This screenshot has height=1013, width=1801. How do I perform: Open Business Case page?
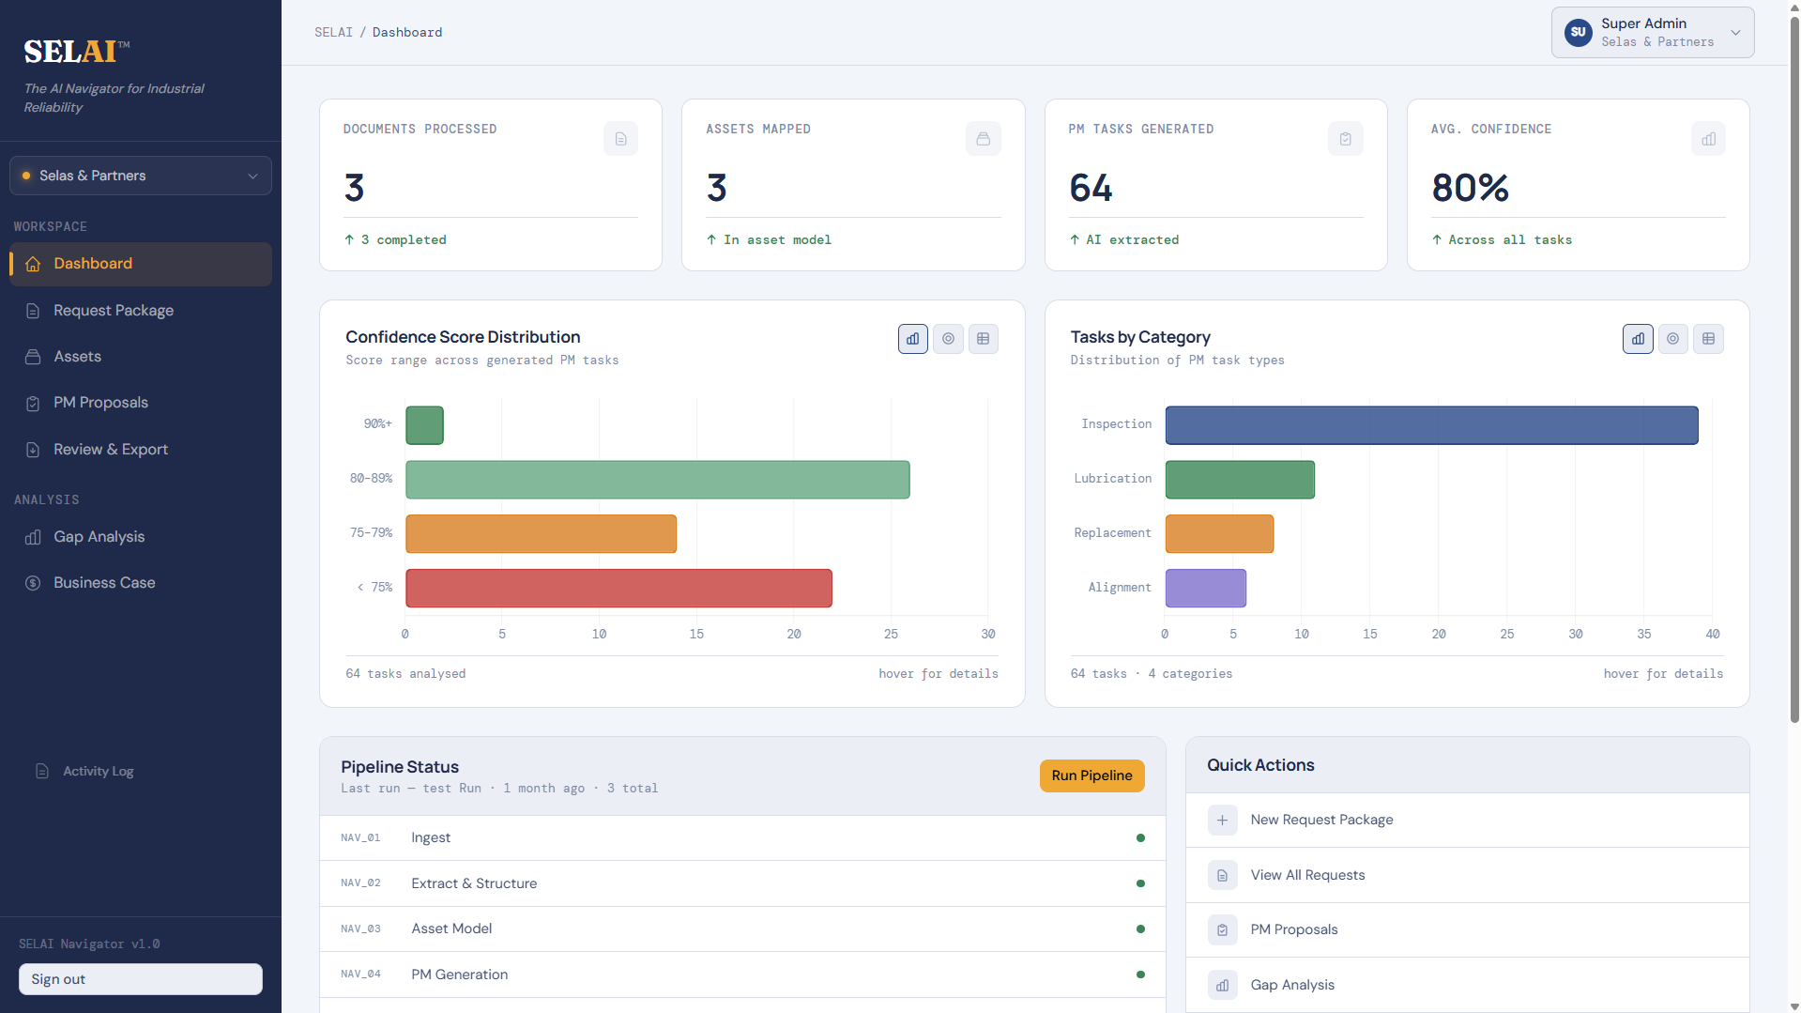(x=141, y=583)
